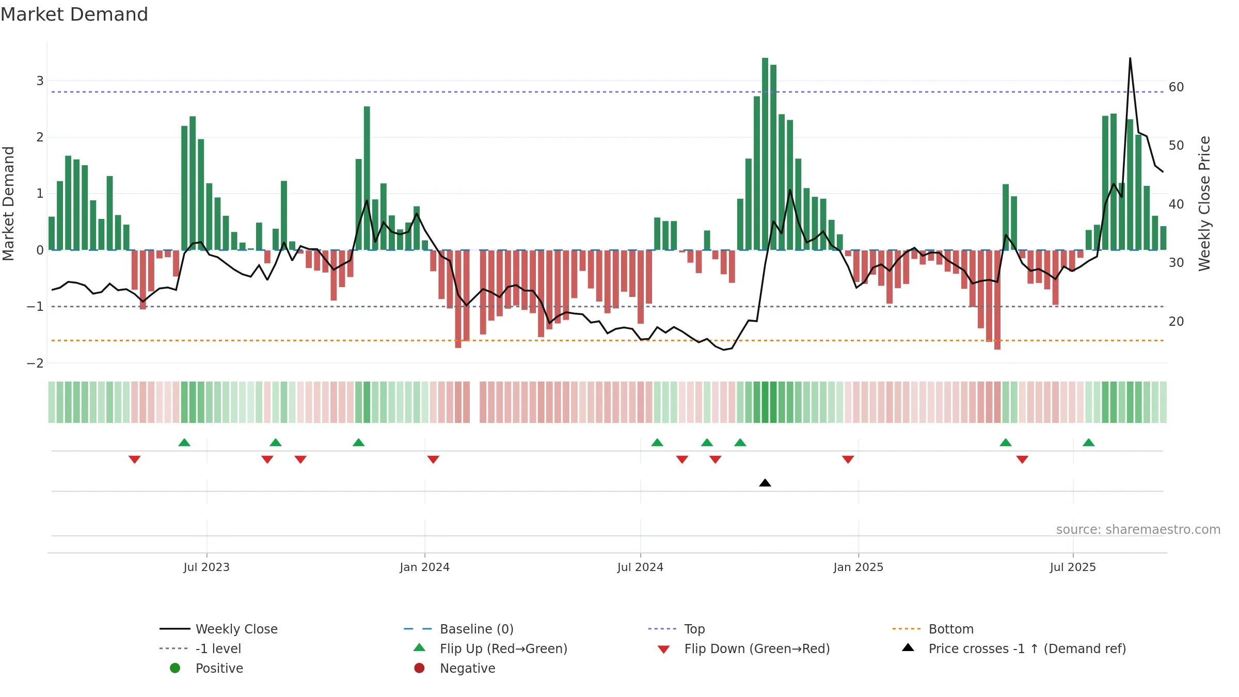Click the left-axis tick label −1
1239x697 pixels.
[35, 307]
